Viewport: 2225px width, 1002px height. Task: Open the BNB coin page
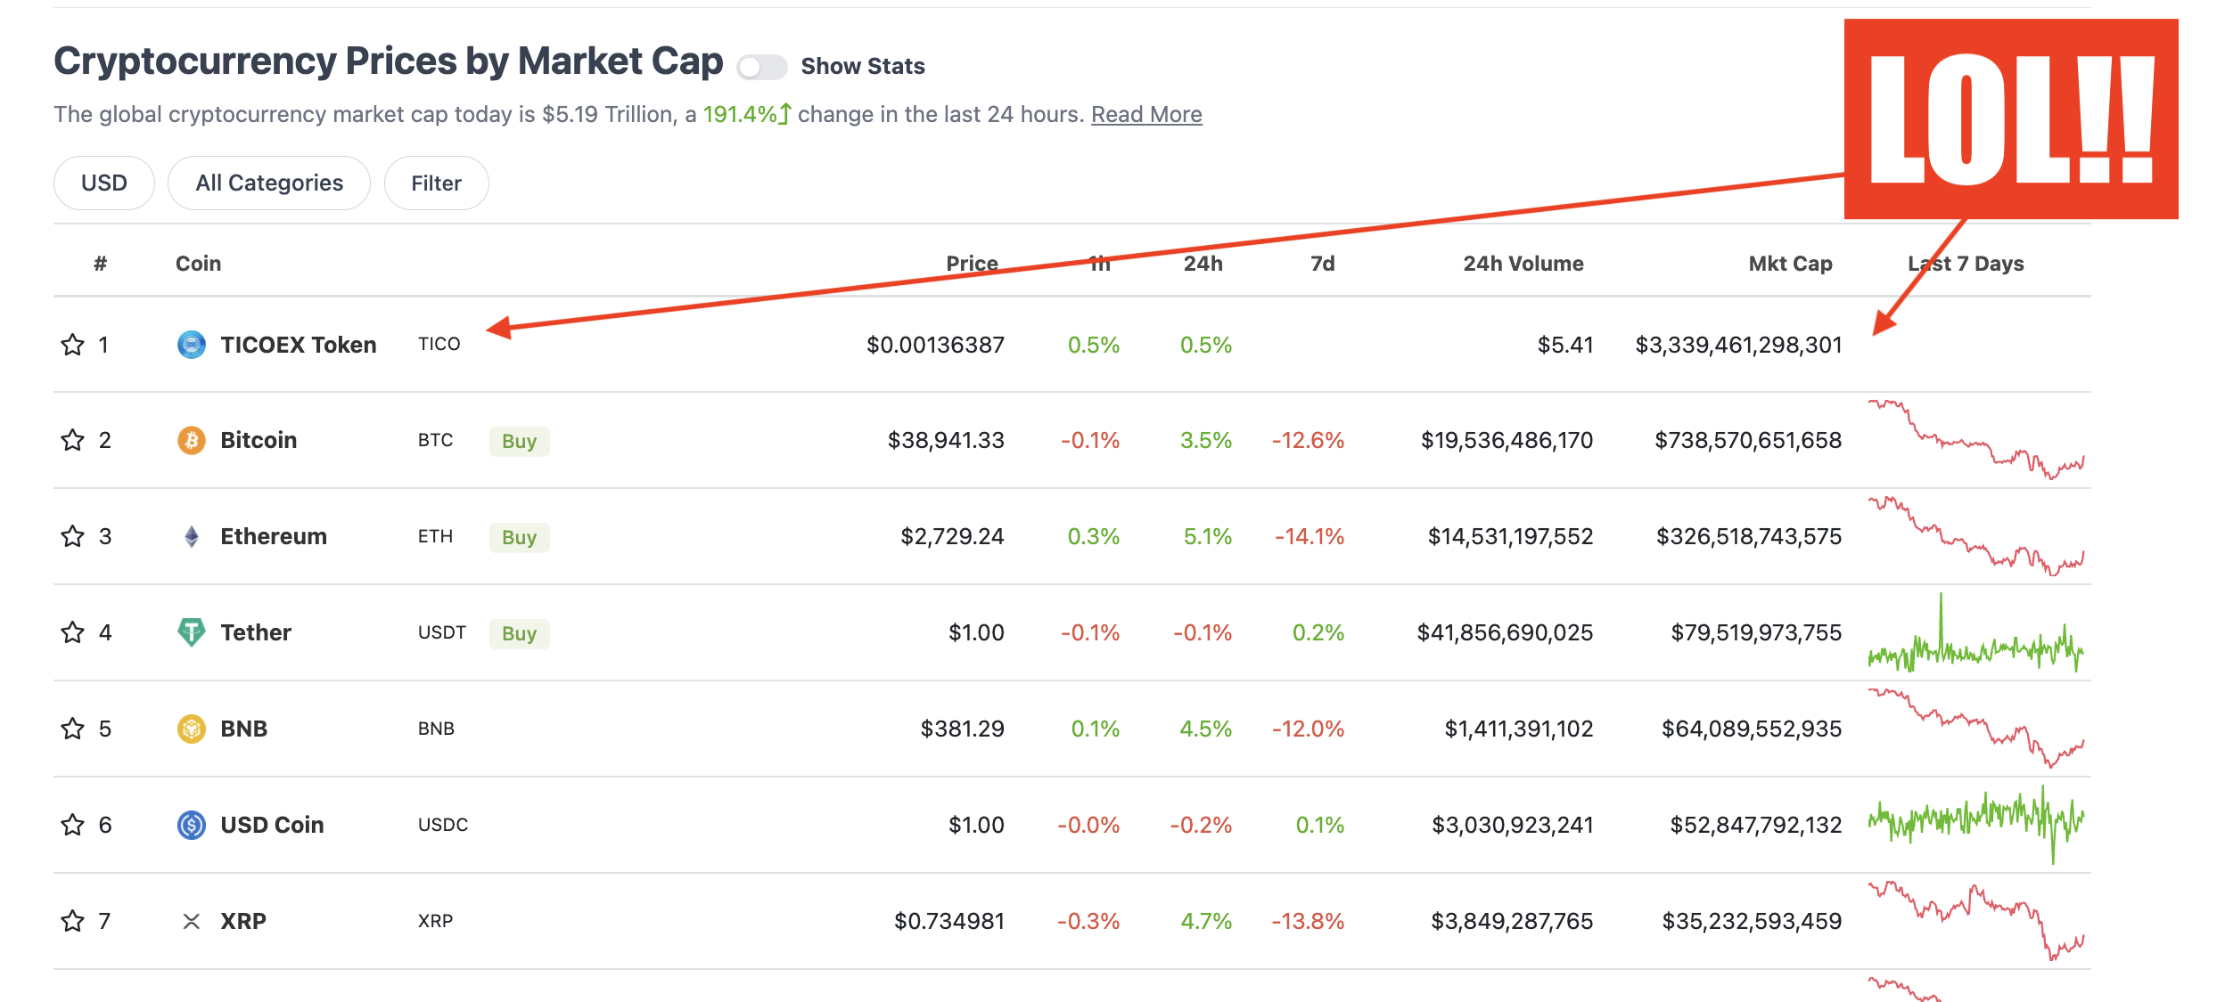(243, 729)
